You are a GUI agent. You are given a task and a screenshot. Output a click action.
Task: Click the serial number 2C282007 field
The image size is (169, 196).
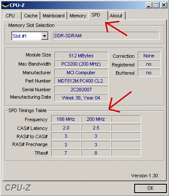click(81, 90)
